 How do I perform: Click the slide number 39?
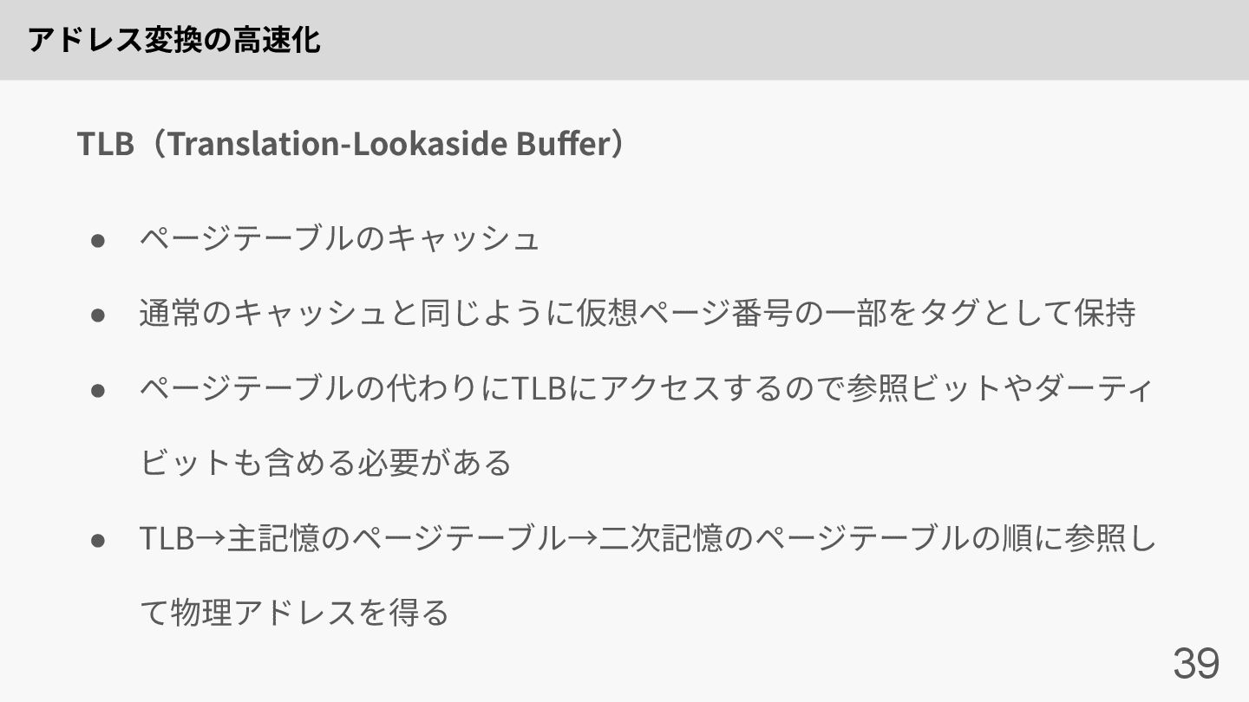tap(1196, 664)
